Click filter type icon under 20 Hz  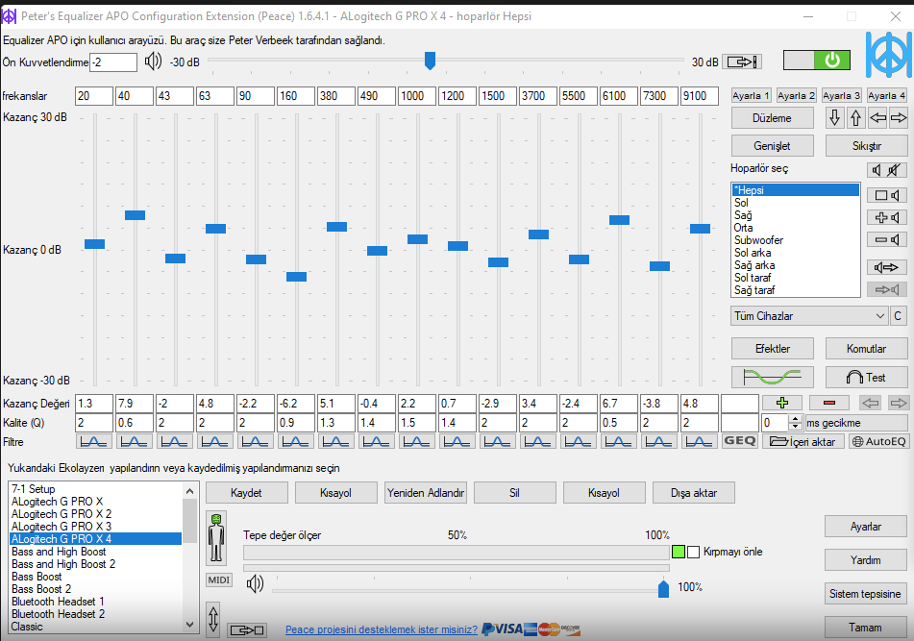(93, 442)
